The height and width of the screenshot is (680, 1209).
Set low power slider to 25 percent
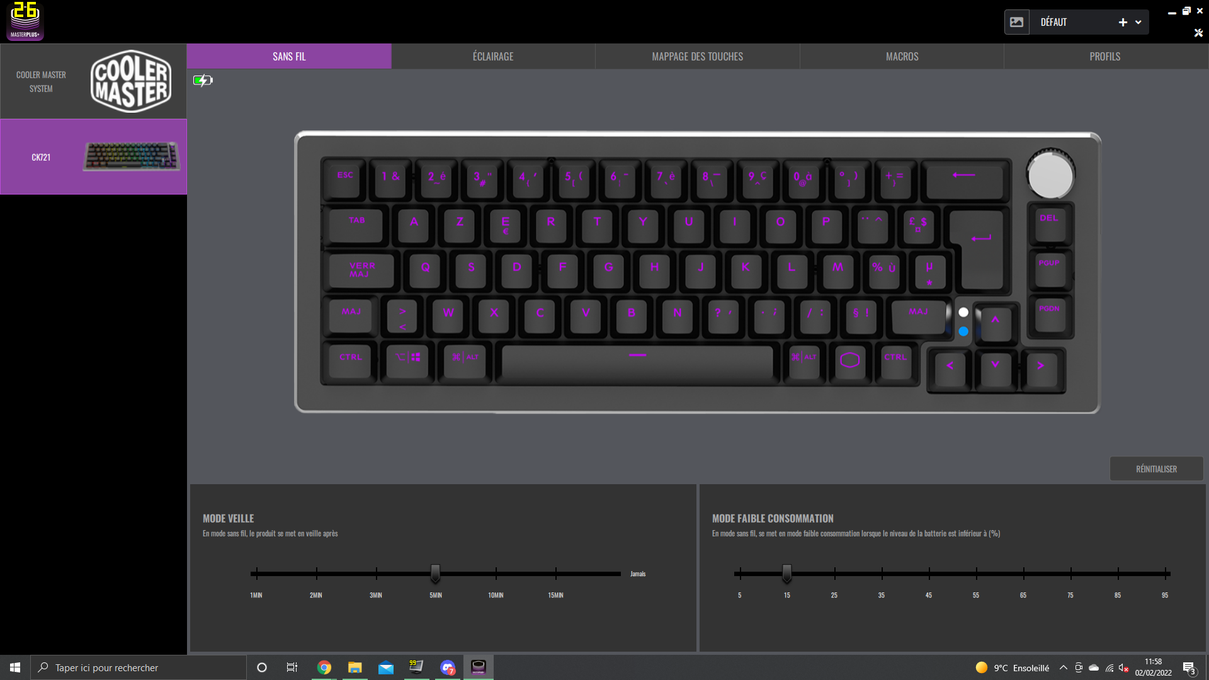coord(834,574)
